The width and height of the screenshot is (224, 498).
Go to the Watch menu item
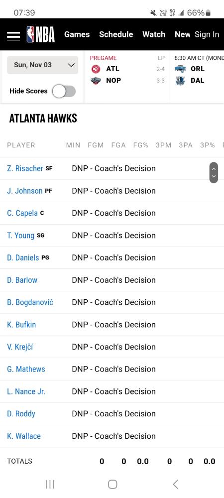153,35
